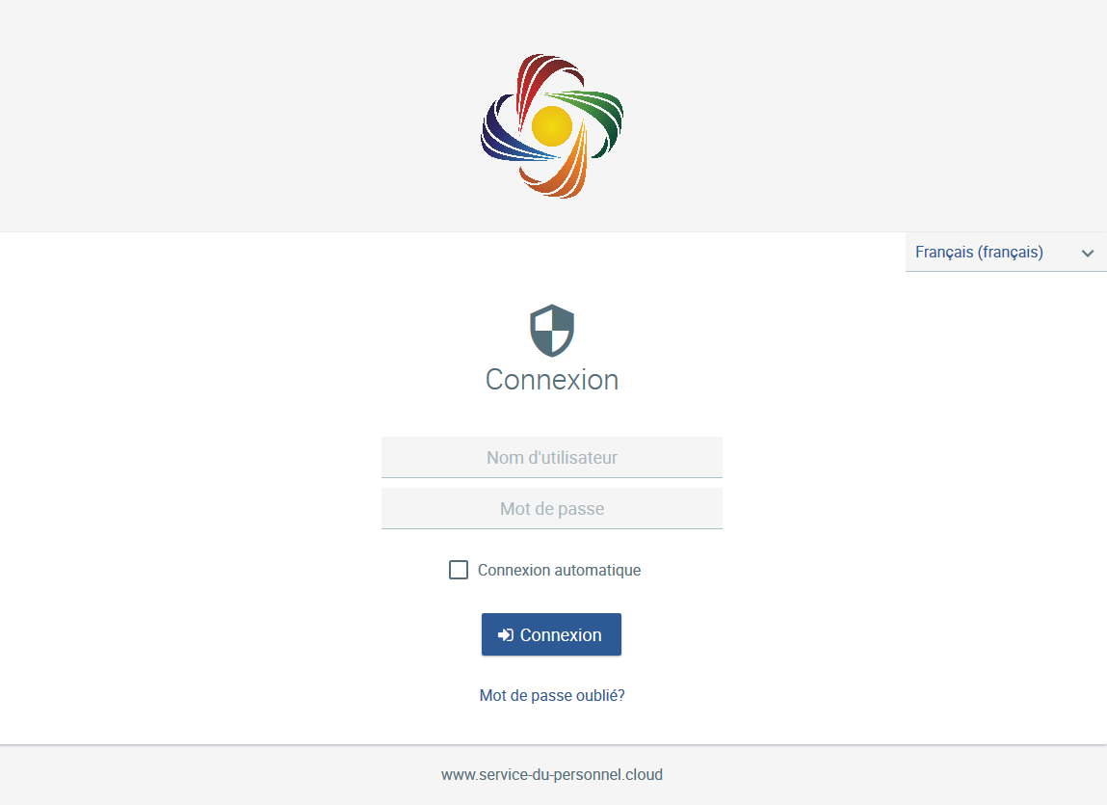Screen dimensions: 1107x805
Task: Open the Français language dropdown
Action: [1006, 253]
